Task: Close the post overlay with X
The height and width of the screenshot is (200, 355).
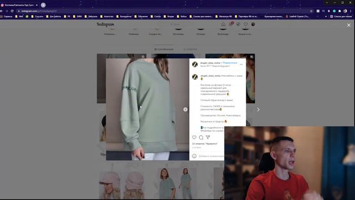Action: 349,25
